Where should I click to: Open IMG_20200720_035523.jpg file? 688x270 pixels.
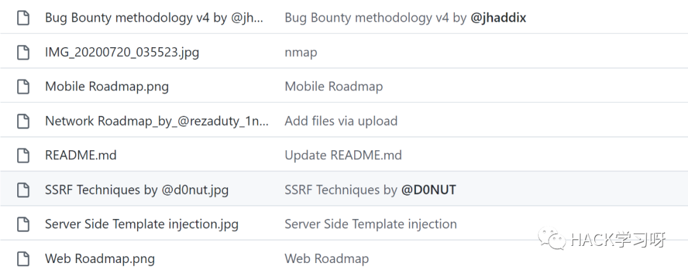coord(122,53)
